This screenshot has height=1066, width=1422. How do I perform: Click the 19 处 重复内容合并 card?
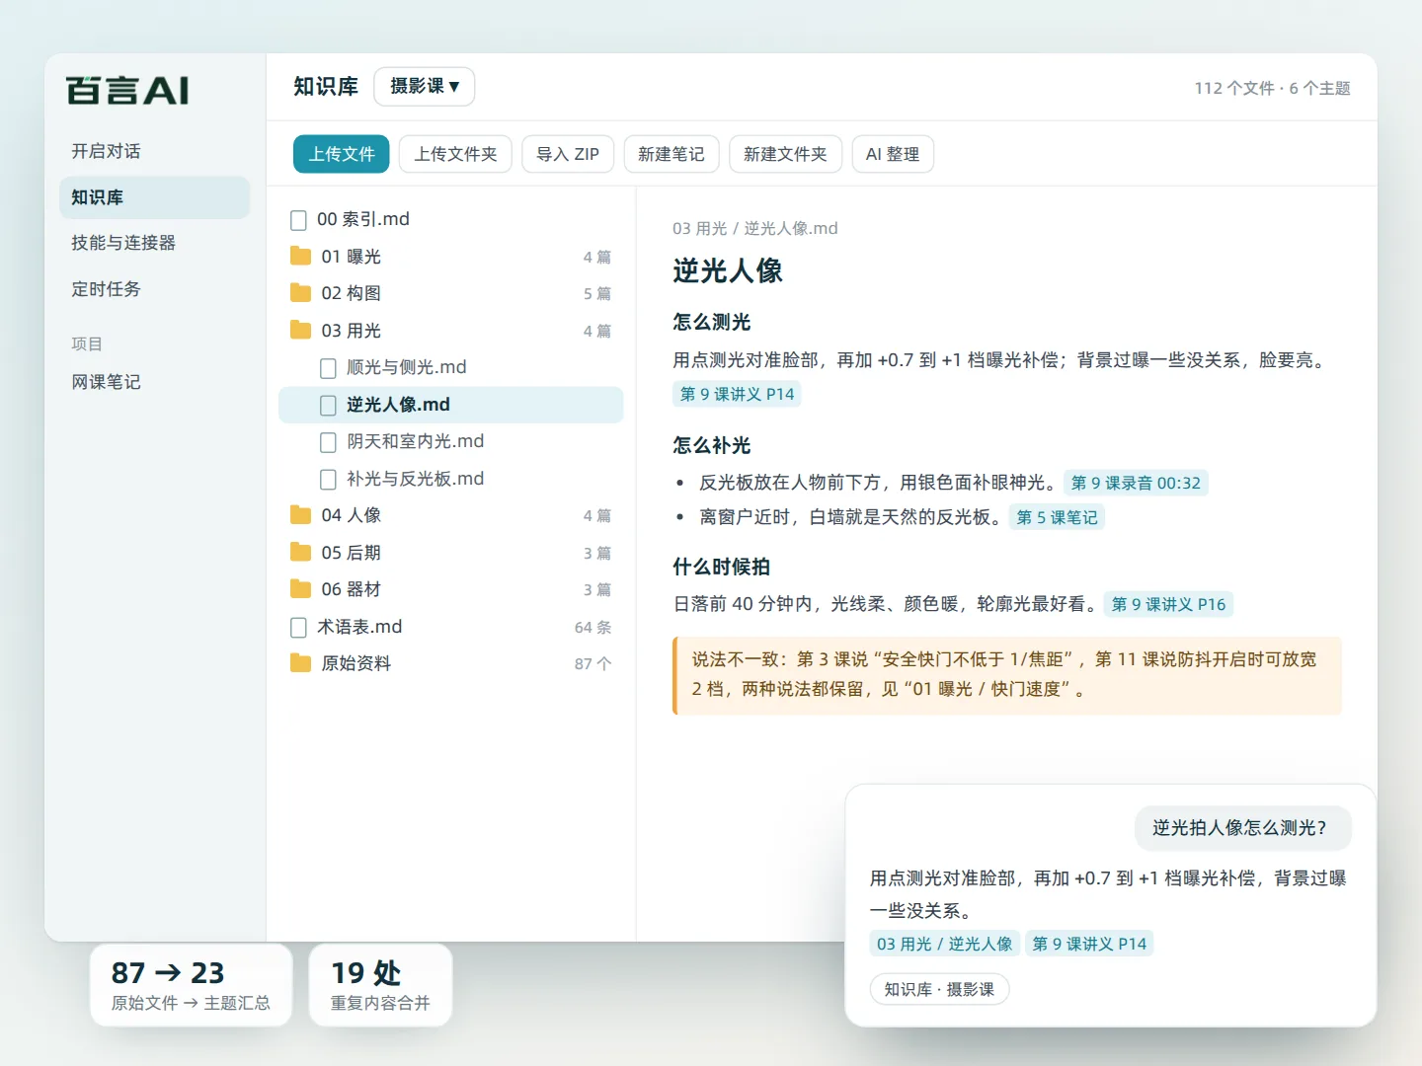click(380, 985)
